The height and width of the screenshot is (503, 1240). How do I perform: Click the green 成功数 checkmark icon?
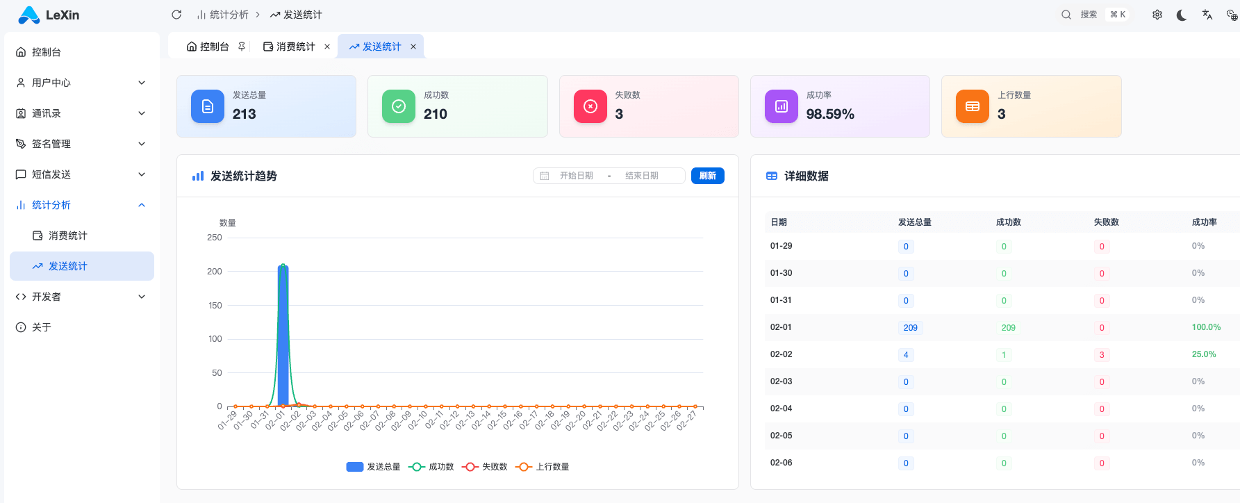pyautogui.click(x=399, y=106)
